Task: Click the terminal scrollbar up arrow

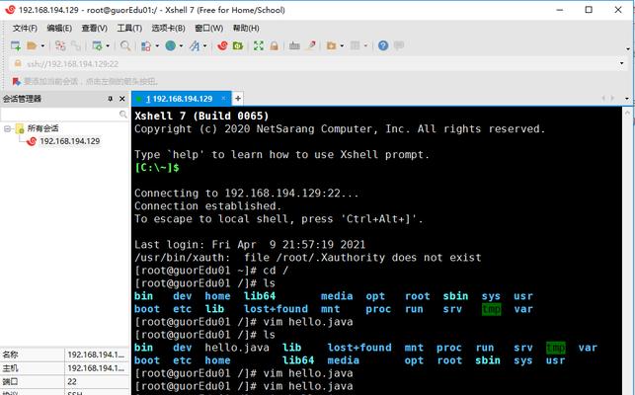Action: (628, 113)
